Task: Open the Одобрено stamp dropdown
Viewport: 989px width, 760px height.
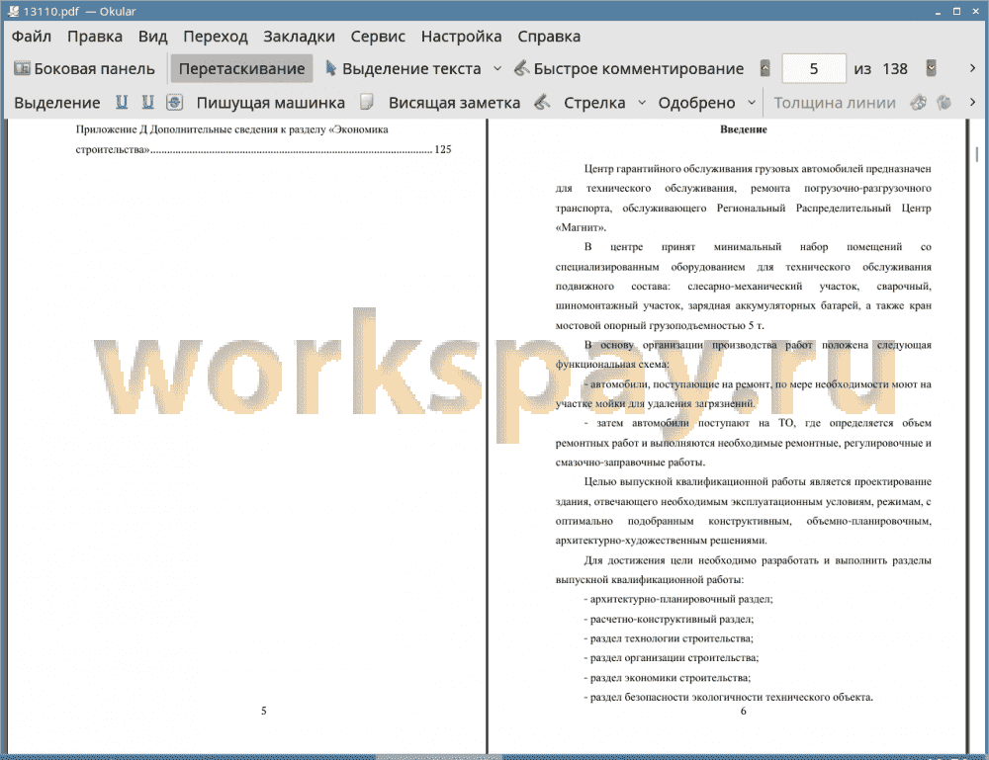Action: click(x=752, y=103)
